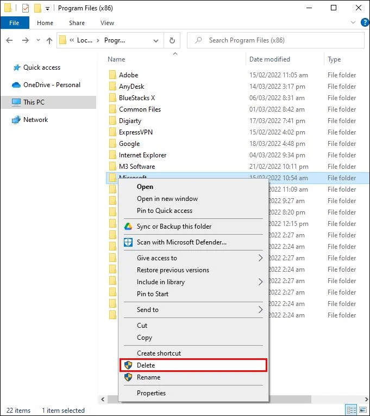The width and height of the screenshot is (370, 416).
Task: Expand the Include in library submenu
Action: click(193, 282)
